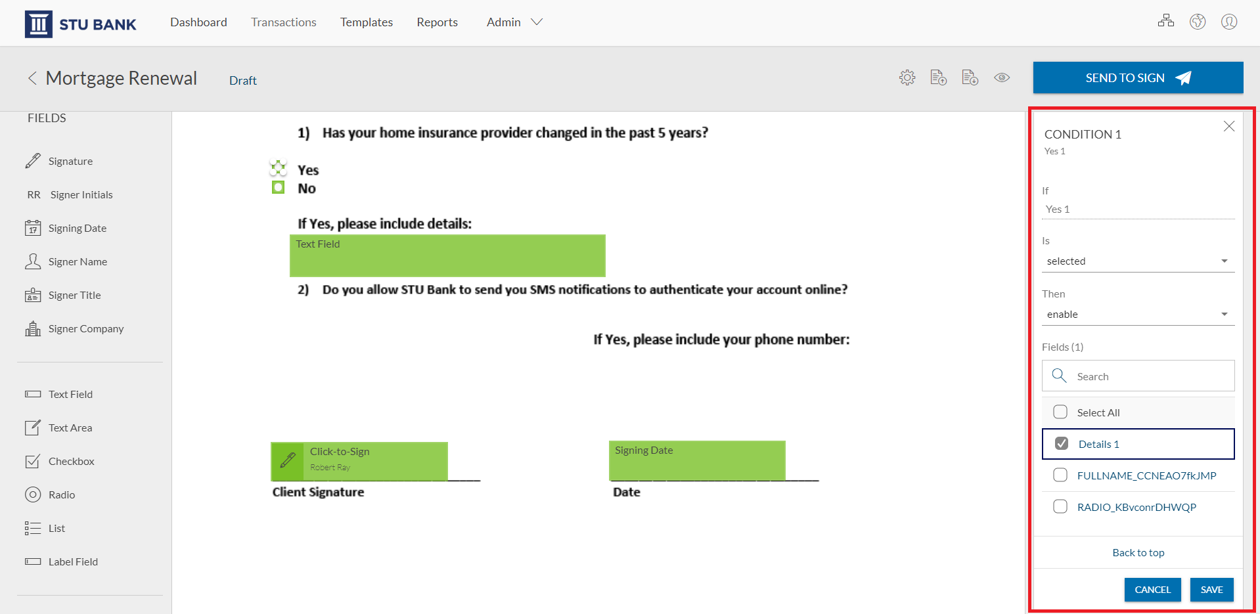Screen dimensions: 1260x614
Task: Uncheck the Details 1 checkbox
Action: 1062,443
